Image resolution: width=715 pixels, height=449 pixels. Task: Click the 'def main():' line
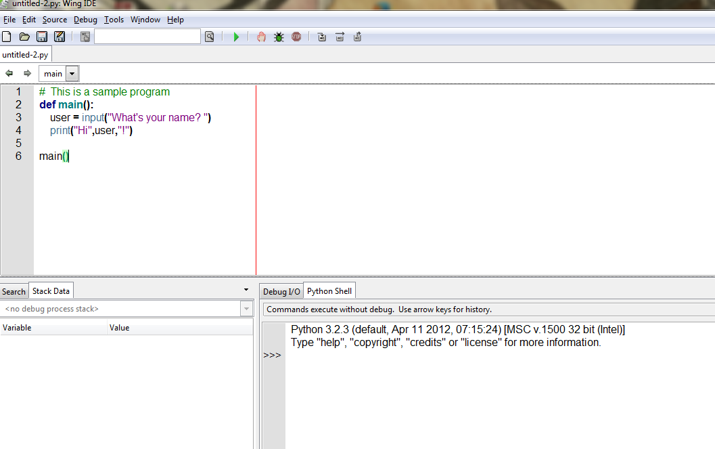tap(66, 104)
